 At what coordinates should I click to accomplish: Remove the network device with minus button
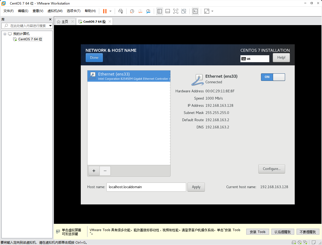[105, 171]
